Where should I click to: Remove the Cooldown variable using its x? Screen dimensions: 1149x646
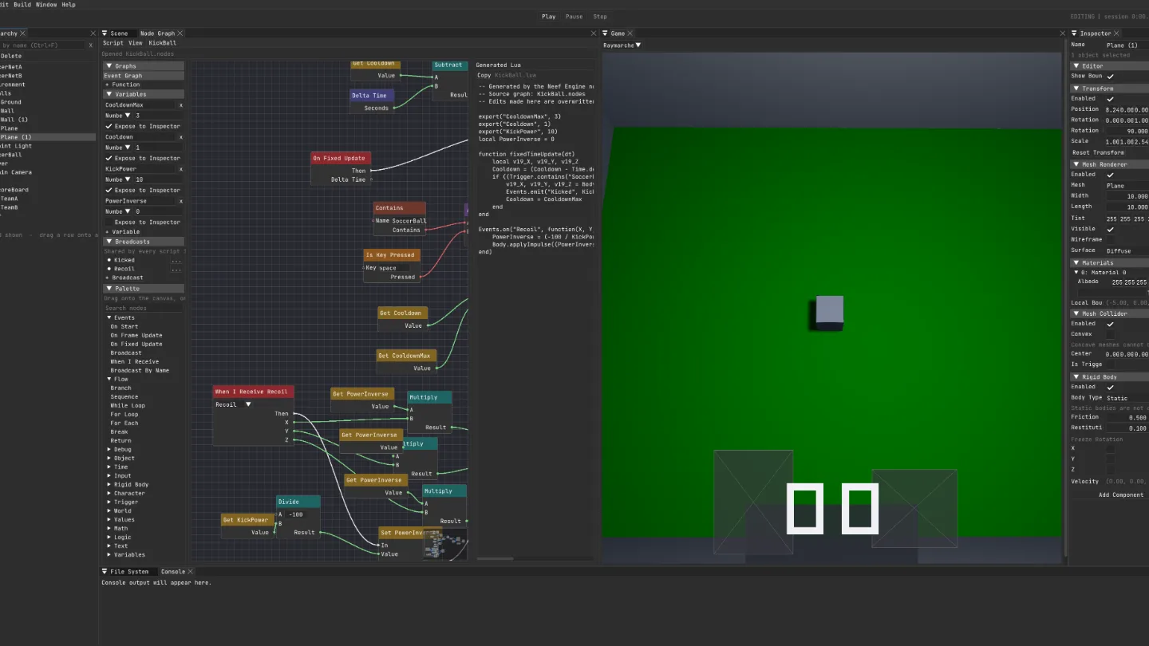pyautogui.click(x=180, y=137)
